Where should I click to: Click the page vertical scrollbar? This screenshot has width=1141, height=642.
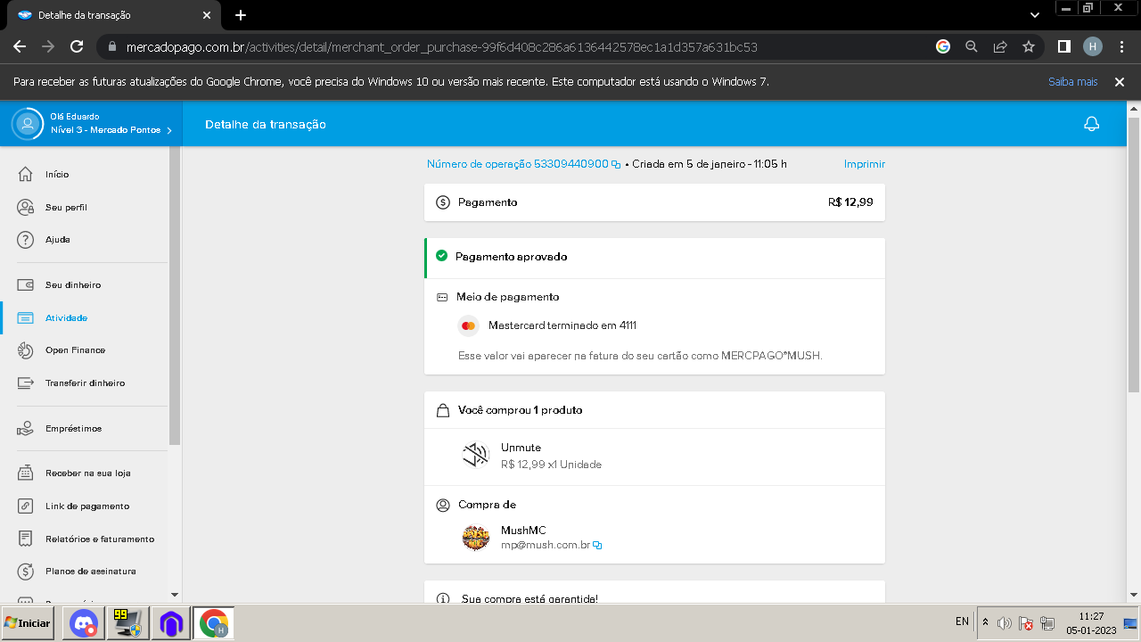click(1134, 254)
